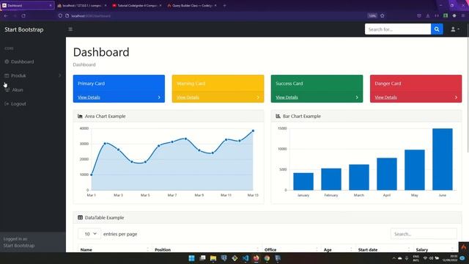The image size is (469, 264).
Task: Click the Dashboard tachometer icon in sidebar
Action: click(x=7, y=62)
